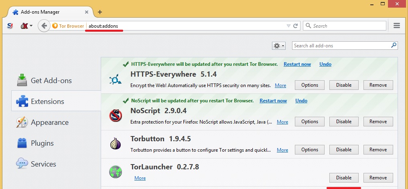Open the Plugins category
The image size is (408, 189).
coord(42,143)
